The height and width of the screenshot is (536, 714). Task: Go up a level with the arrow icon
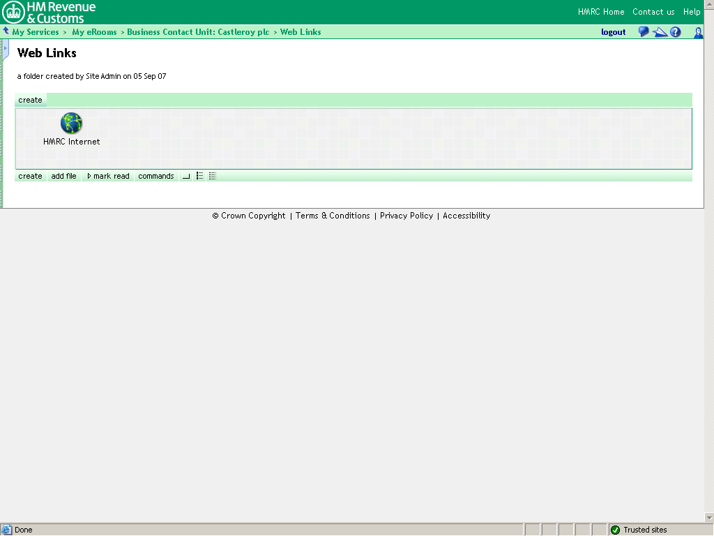click(x=6, y=31)
